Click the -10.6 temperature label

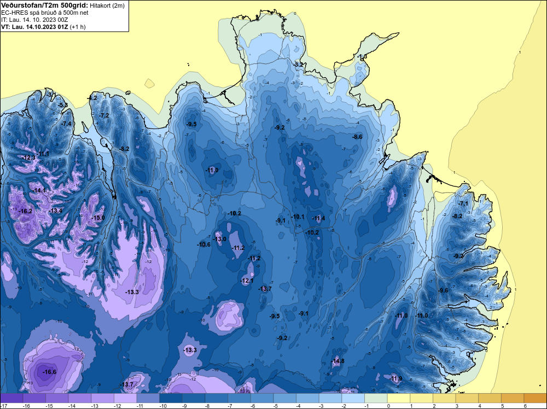point(203,245)
